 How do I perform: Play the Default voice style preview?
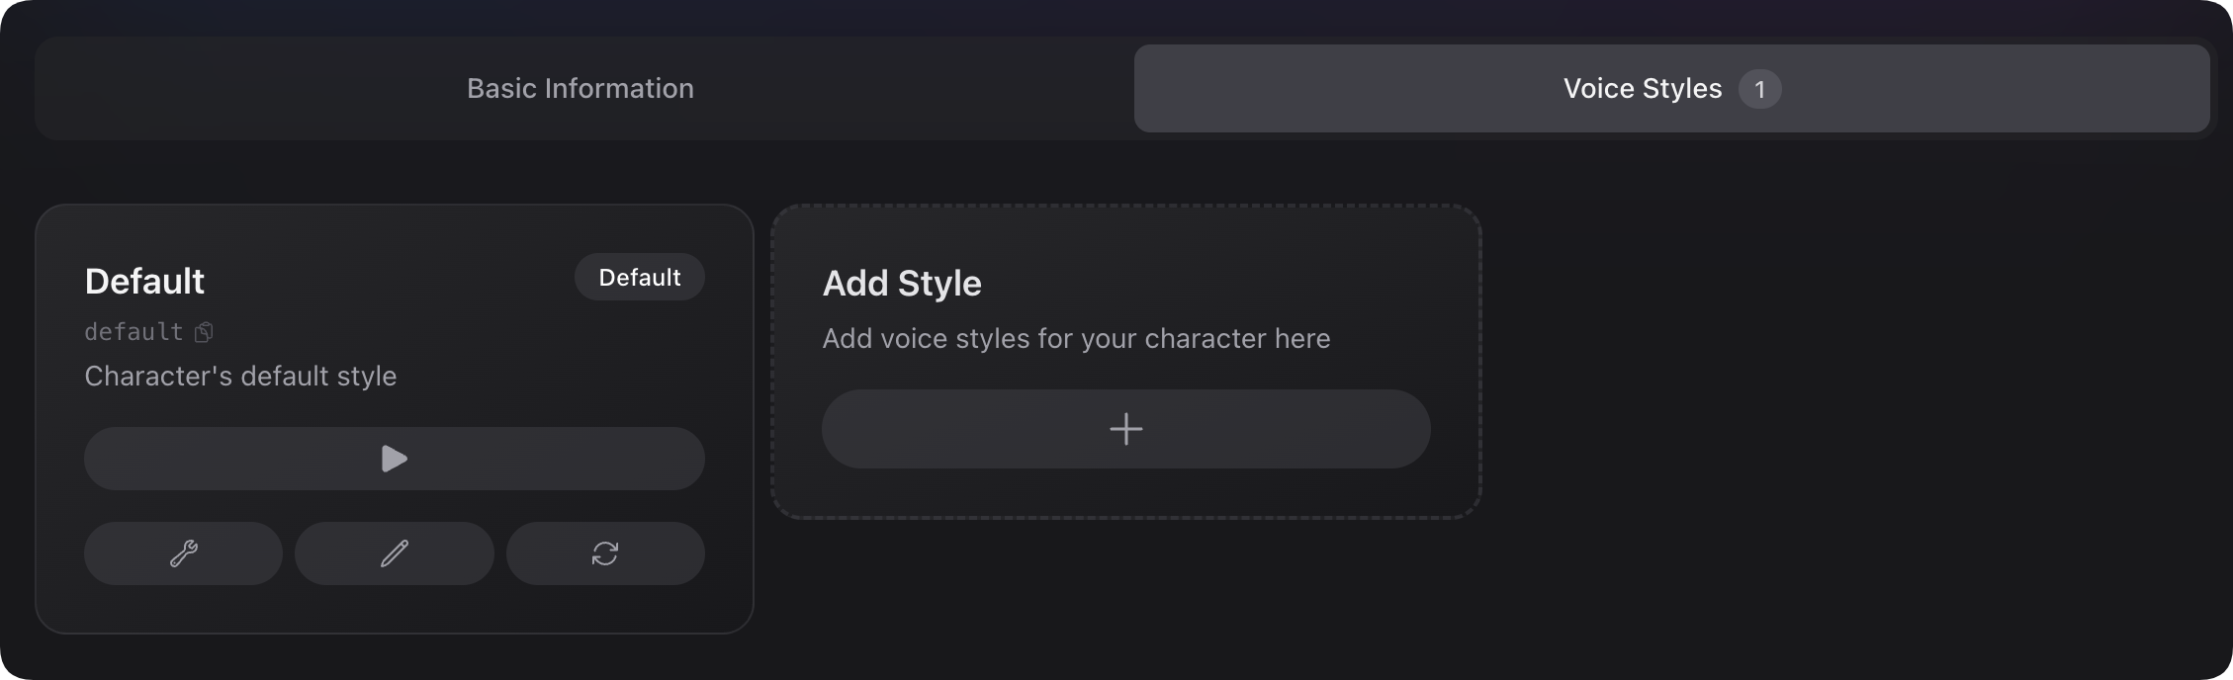click(394, 459)
